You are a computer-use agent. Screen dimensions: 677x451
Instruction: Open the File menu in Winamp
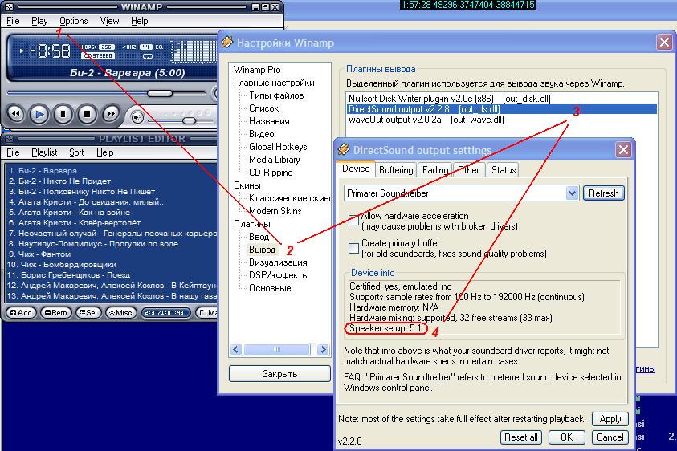(x=13, y=21)
